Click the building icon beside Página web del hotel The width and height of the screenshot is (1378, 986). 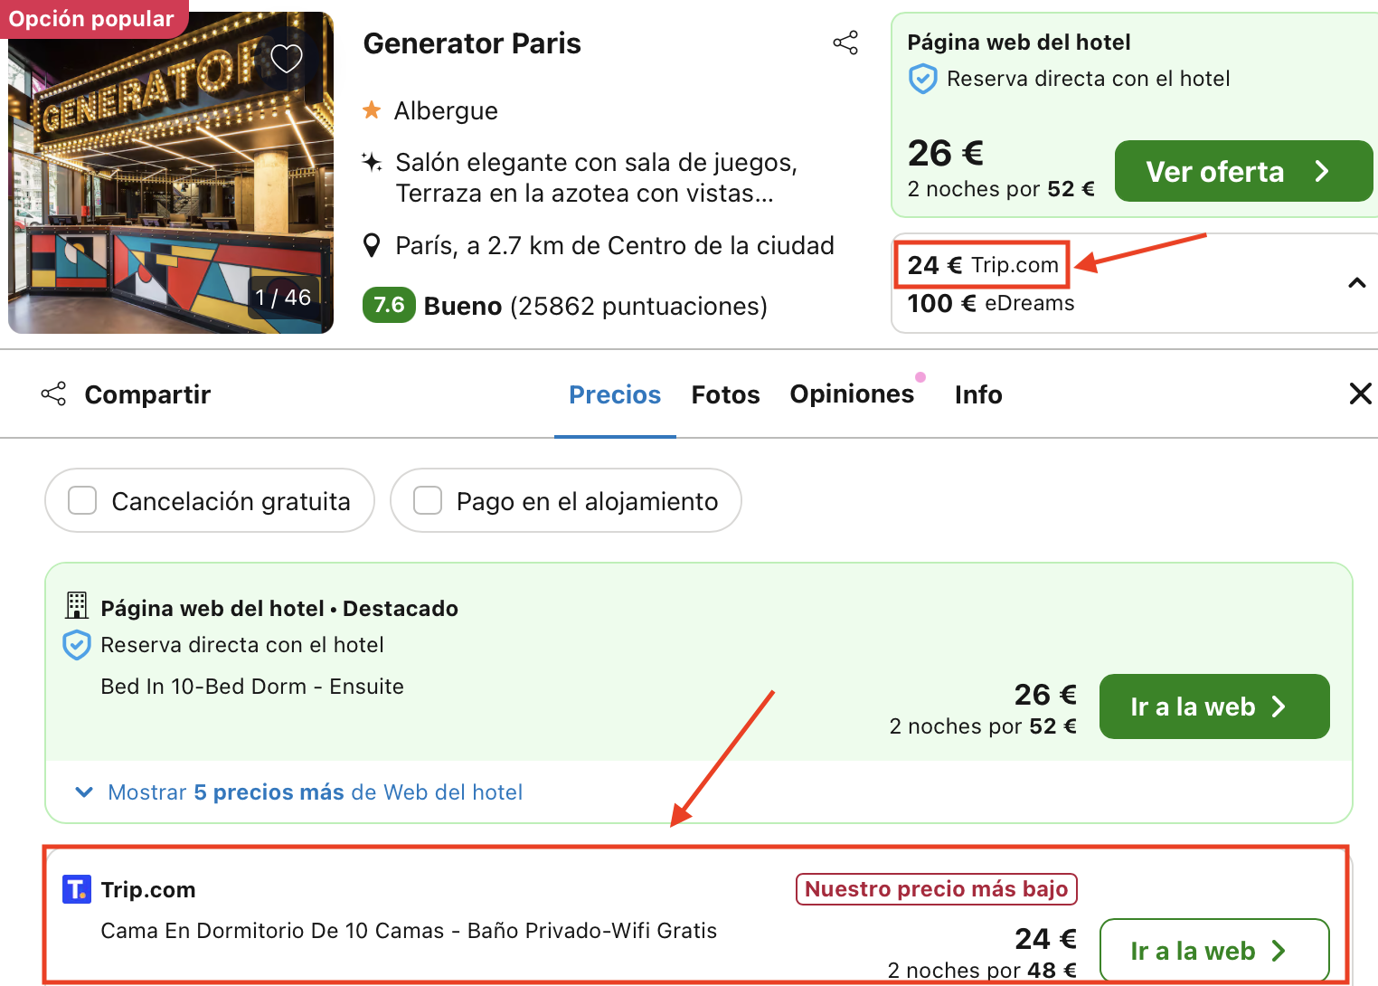click(x=77, y=604)
